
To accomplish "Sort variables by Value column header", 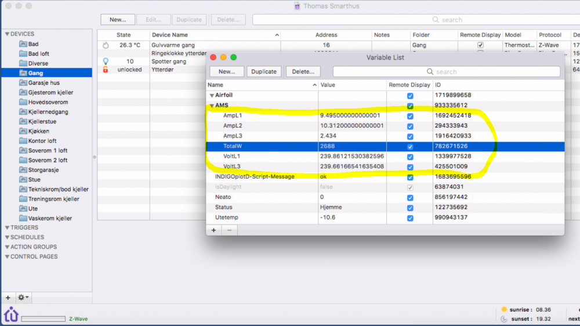I will [353, 85].
